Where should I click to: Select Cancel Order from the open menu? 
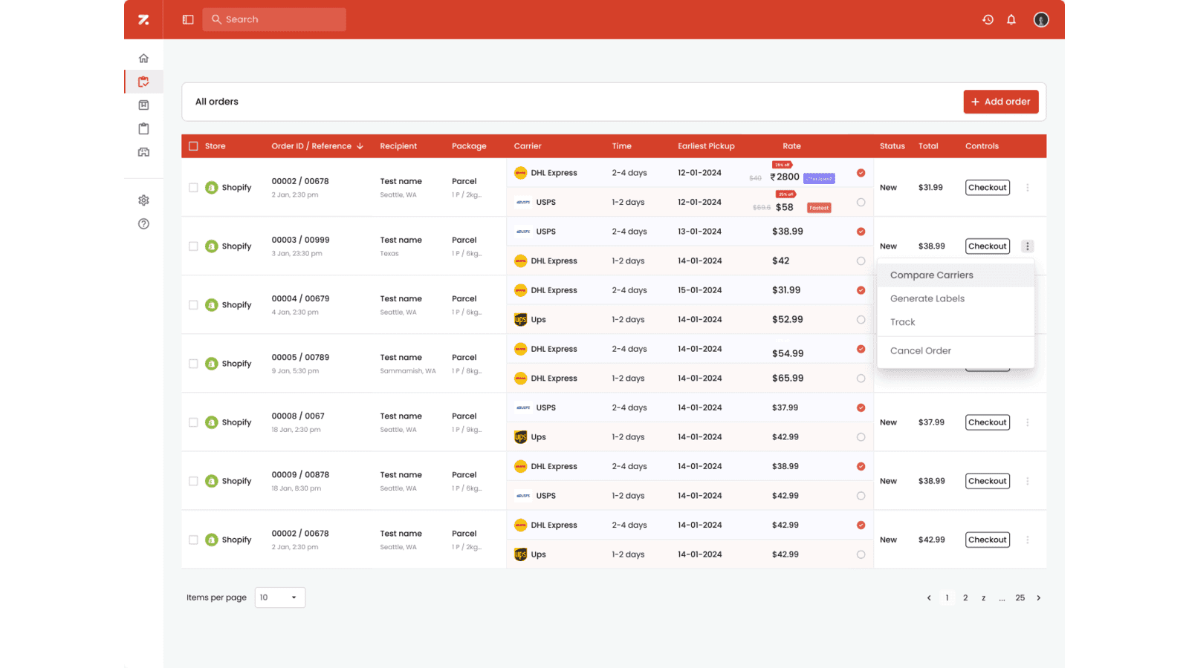pos(921,350)
